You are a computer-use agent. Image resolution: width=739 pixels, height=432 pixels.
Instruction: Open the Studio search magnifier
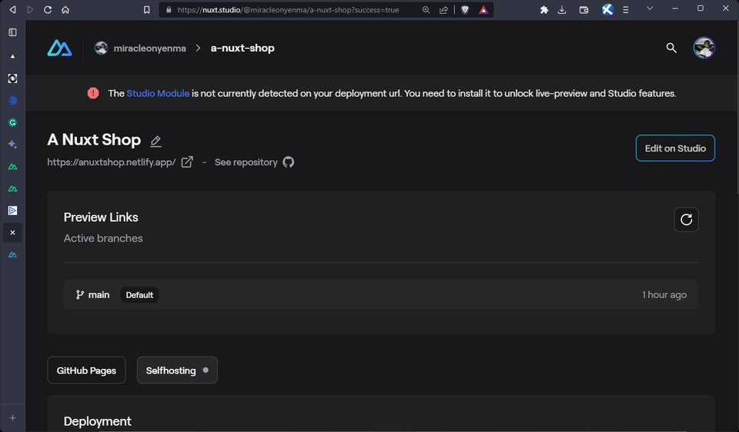tap(671, 48)
